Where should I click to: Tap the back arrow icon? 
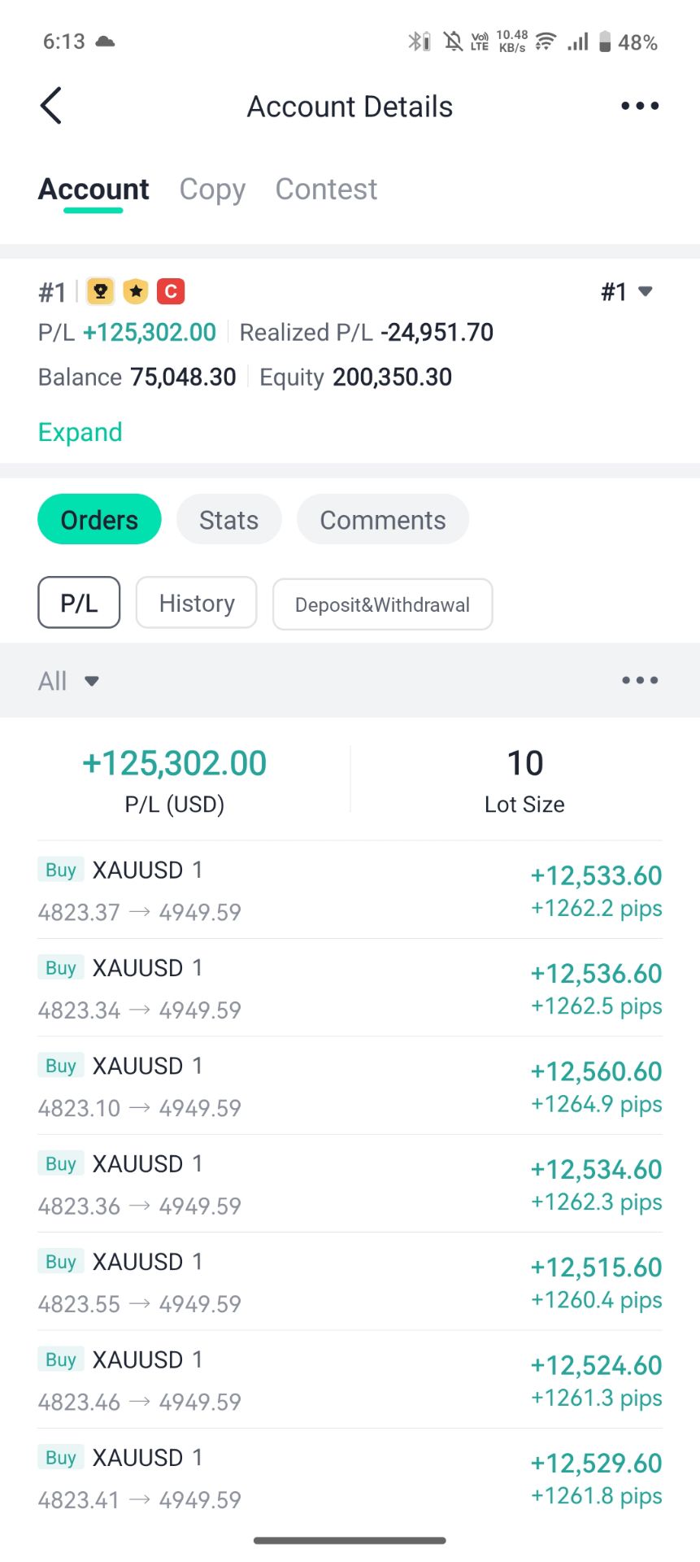point(51,106)
